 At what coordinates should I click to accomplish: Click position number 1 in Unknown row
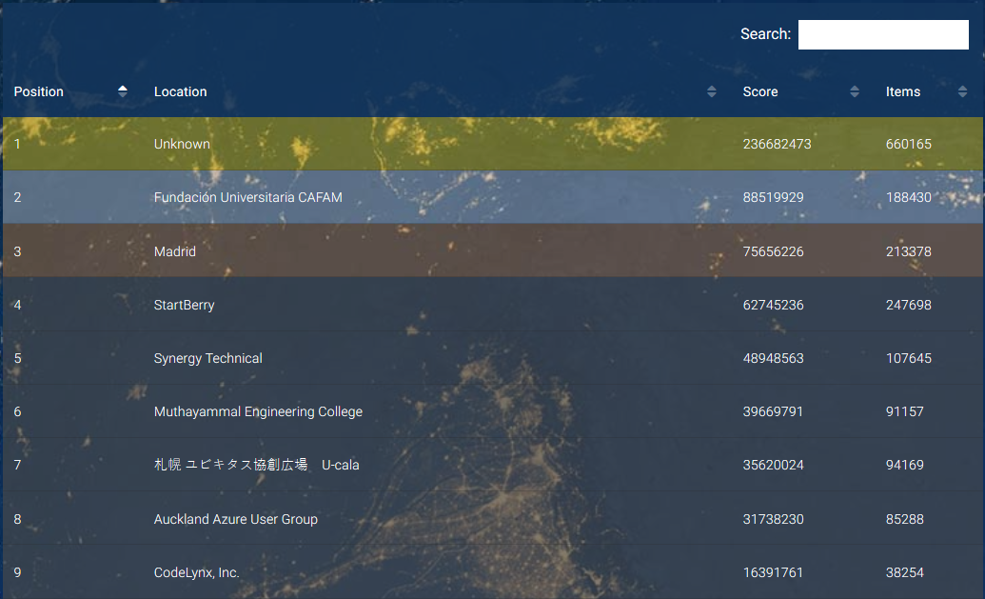tap(17, 144)
